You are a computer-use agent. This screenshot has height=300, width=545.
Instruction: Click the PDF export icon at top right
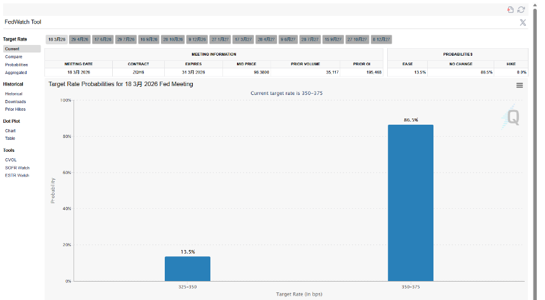510,9
